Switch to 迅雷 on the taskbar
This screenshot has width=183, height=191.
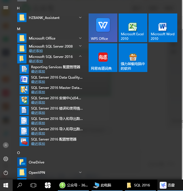170,185
